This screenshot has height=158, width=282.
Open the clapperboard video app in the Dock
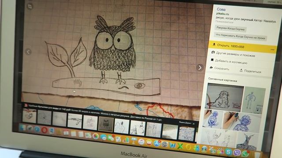tap(220, 151)
